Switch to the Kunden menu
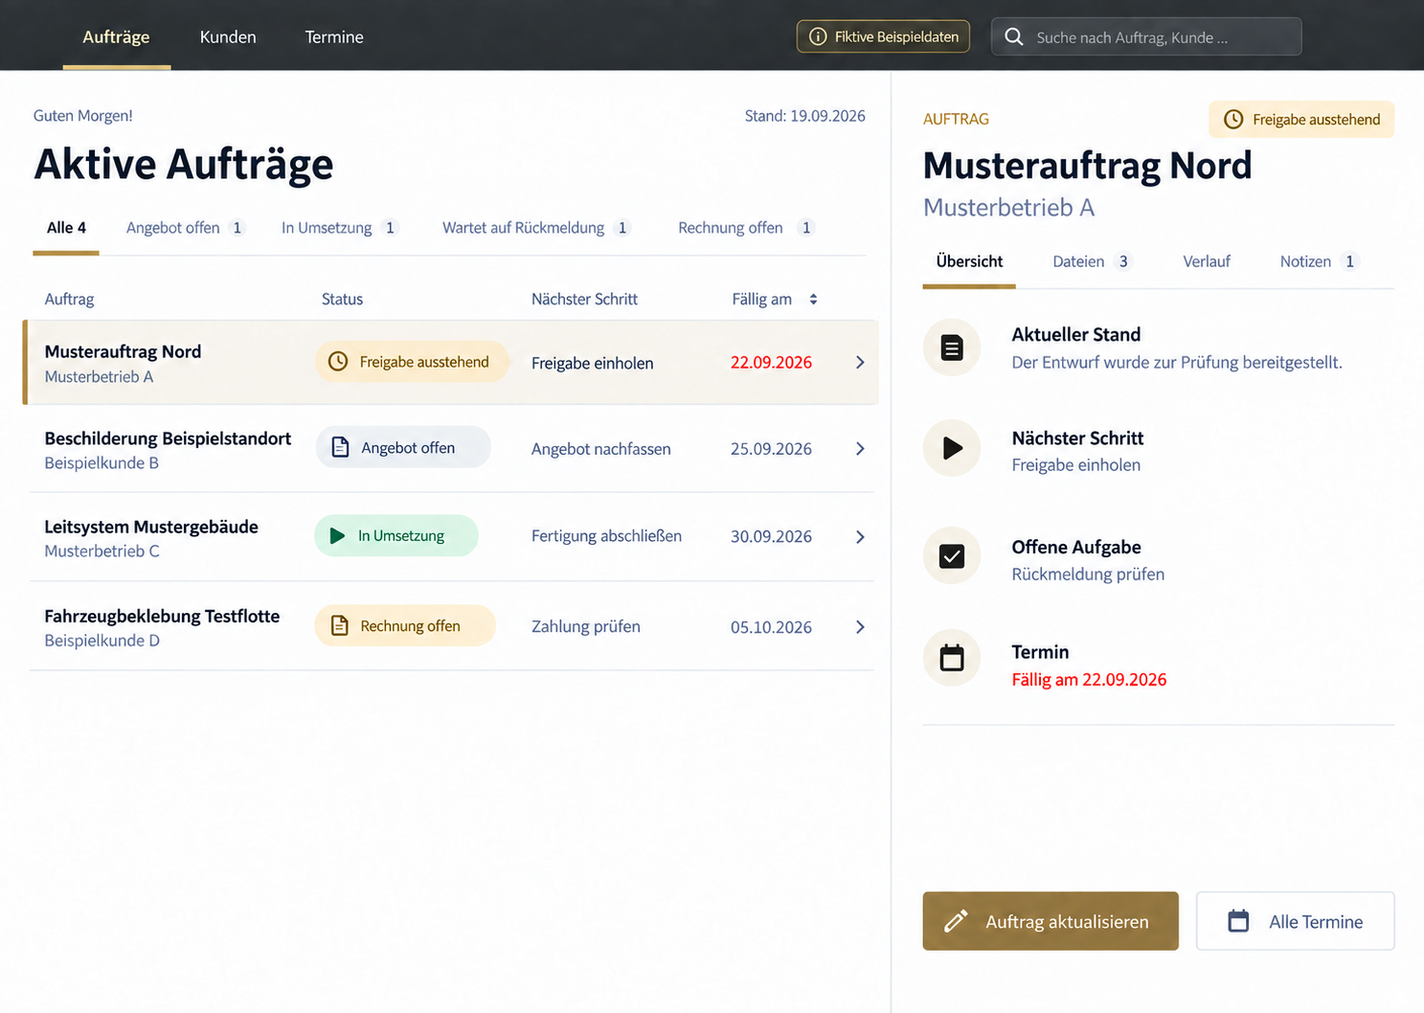The height and width of the screenshot is (1013, 1424). pos(228,37)
